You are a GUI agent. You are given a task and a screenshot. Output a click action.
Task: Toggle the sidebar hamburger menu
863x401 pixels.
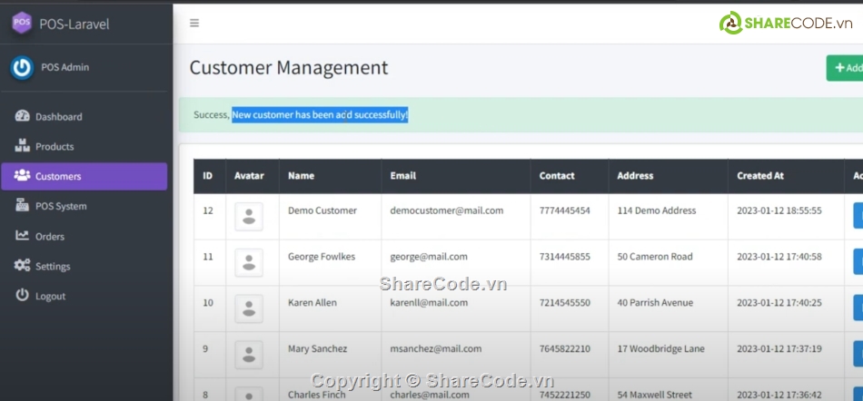click(x=194, y=23)
